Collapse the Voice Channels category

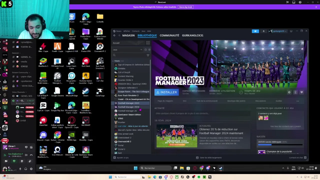(x=19, y=92)
